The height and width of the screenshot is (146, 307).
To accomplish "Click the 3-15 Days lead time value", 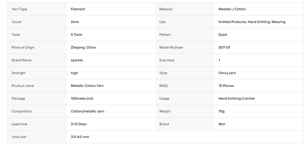I will (x=79, y=124).
